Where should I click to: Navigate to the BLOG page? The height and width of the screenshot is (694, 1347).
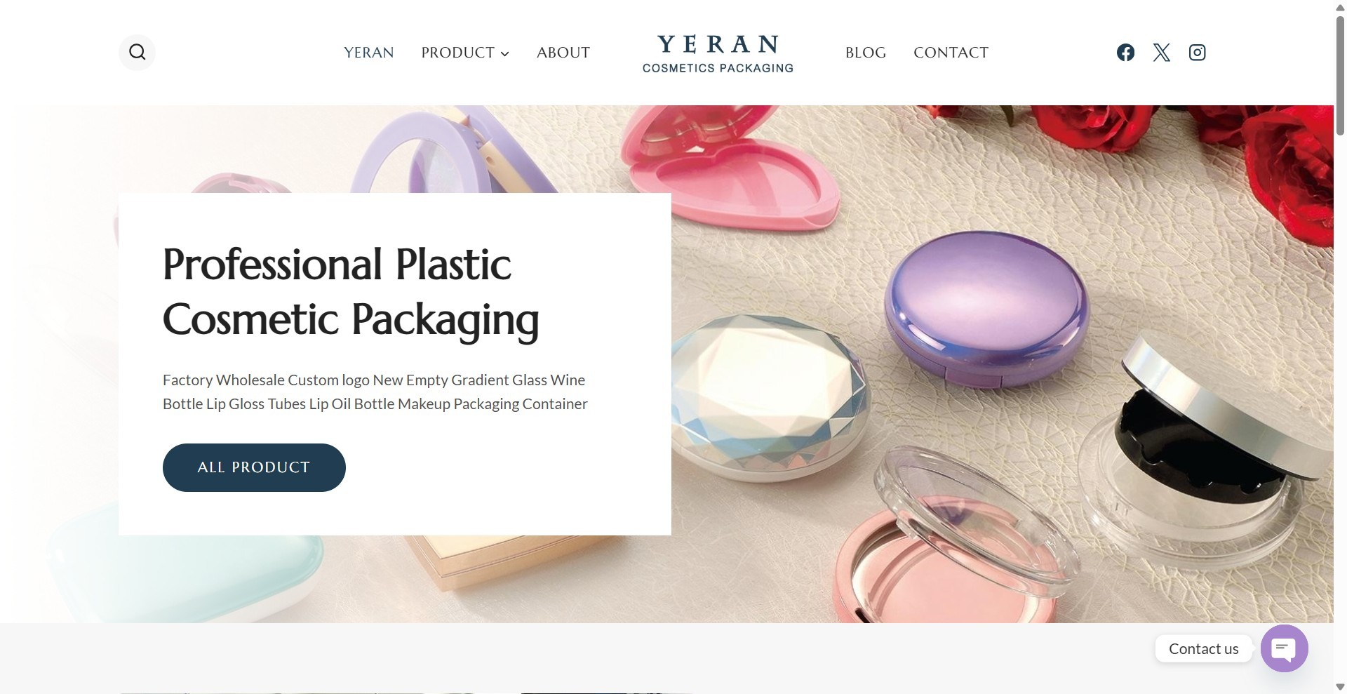(866, 53)
